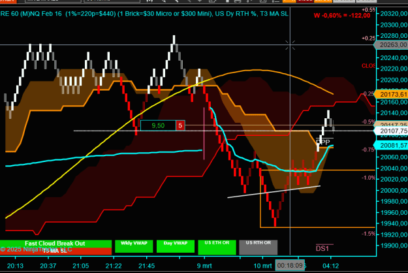Click the 20060,00 price axis label
The height and width of the screenshot is (273, 408).
pos(394,157)
